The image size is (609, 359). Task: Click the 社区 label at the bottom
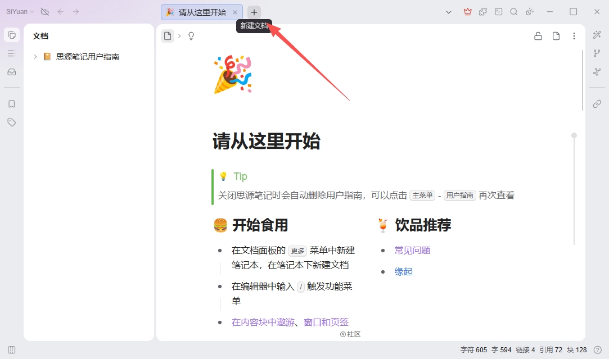pyautogui.click(x=350, y=334)
